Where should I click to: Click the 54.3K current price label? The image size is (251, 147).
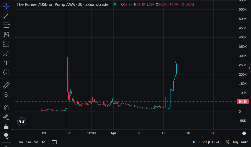[x=243, y=102]
